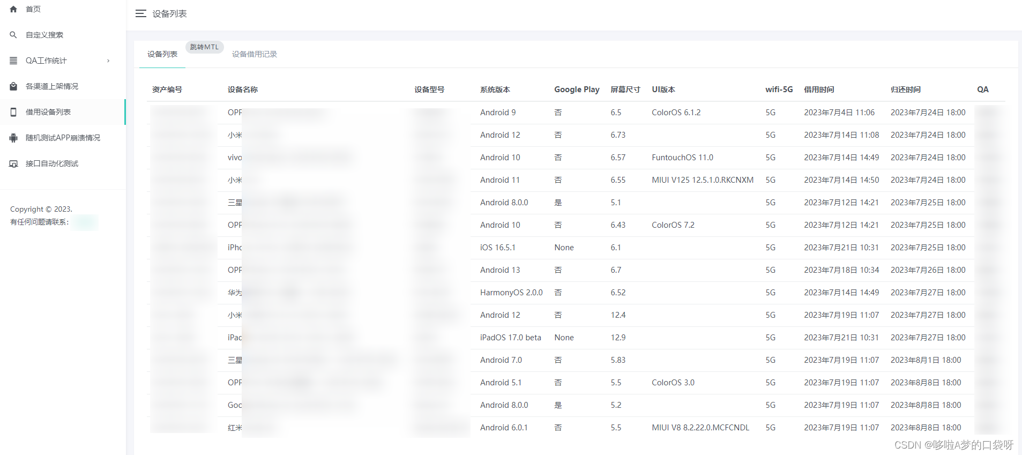1022x455 pixels.
Task: Click the home icon in the sidebar
Action: click(13, 9)
